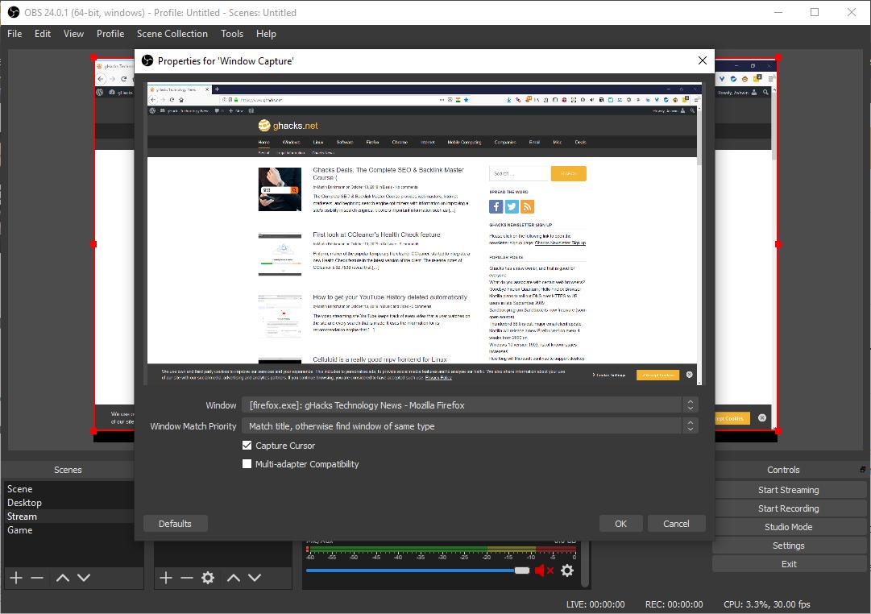871x614 pixels.
Task: Click Start Recording
Action: pyautogui.click(x=789, y=508)
